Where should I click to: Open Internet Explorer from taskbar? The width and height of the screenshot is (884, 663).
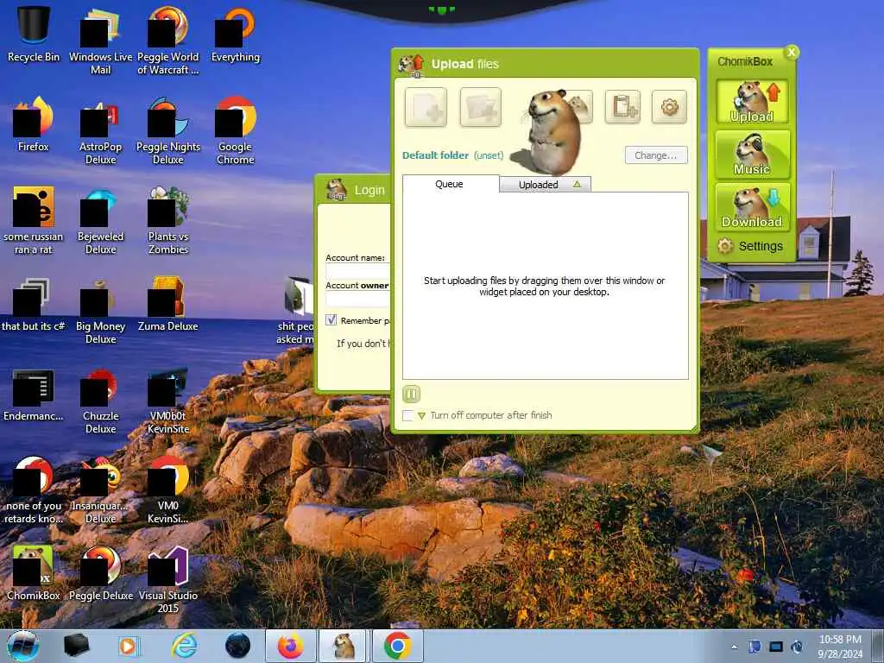pyautogui.click(x=185, y=646)
